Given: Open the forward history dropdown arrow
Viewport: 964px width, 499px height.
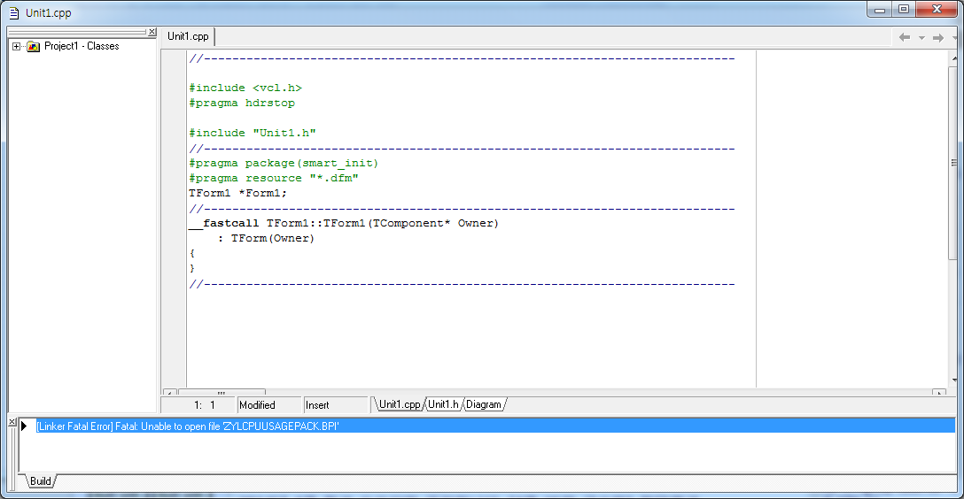Looking at the screenshot, I should [x=954, y=37].
